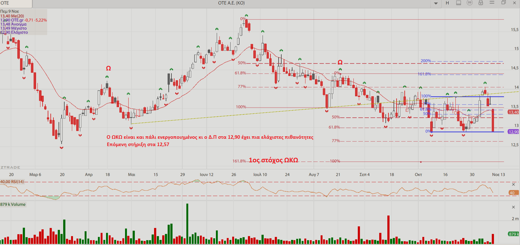
Task: Click the Ιουν 12 date label on time axis
Action: click(x=207, y=175)
